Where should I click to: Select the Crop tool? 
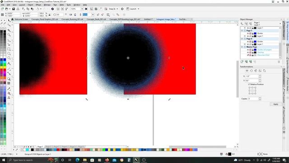(9, 30)
